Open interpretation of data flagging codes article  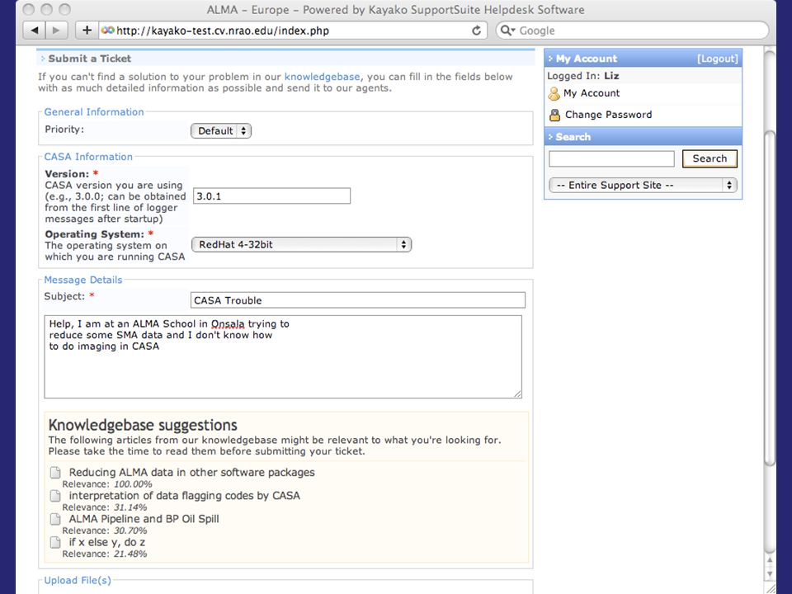pos(184,496)
